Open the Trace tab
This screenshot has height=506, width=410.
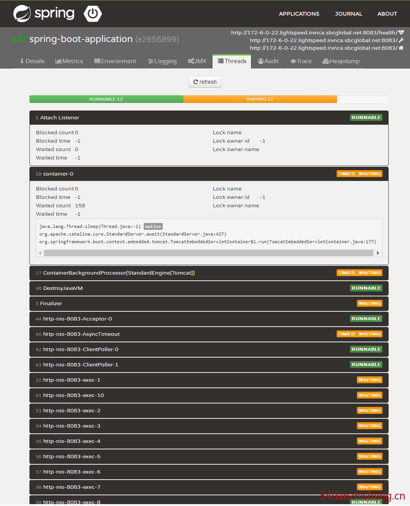coord(301,61)
